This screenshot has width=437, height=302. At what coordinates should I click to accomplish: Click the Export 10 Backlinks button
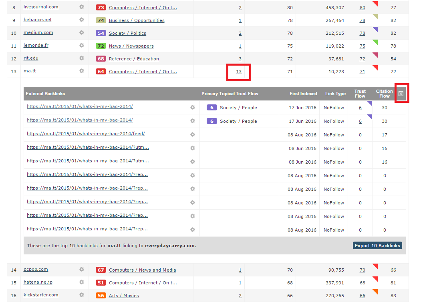[x=377, y=246]
